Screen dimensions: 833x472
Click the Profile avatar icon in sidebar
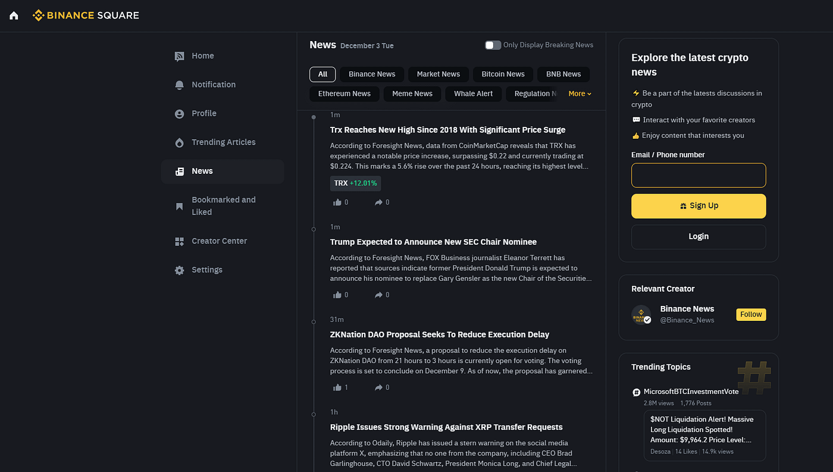(179, 114)
